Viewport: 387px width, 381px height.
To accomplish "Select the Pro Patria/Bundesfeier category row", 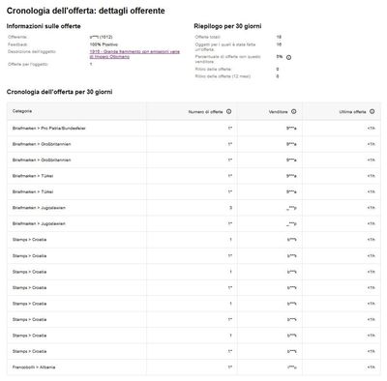I will 193,129.
